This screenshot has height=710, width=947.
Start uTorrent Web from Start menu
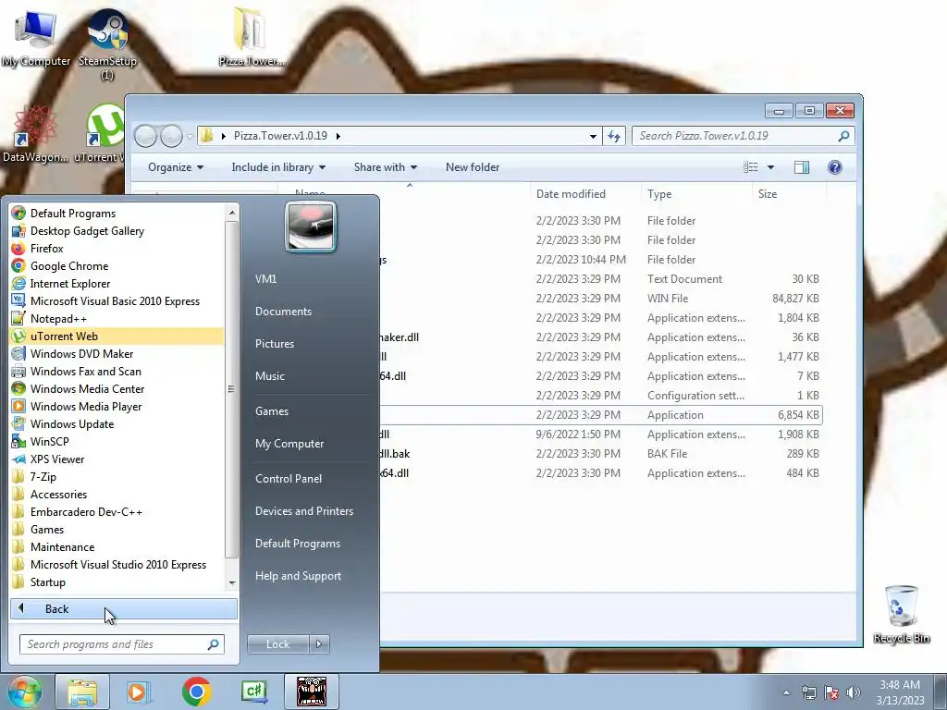coord(117,336)
